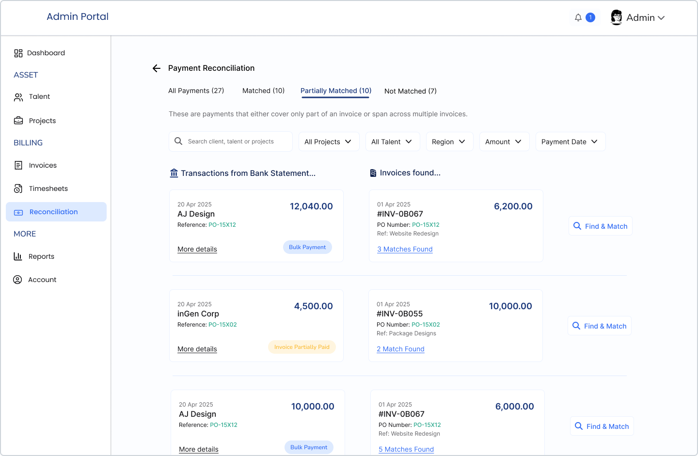The width and height of the screenshot is (698, 456).
Task: Open the All Projects filter dropdown
Action: (x=329, y=142)
